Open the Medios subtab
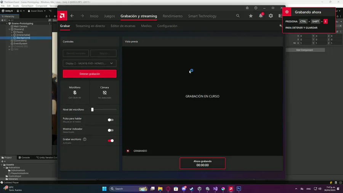The width and height of the screenshot is (343, 193). coord(146,26)
